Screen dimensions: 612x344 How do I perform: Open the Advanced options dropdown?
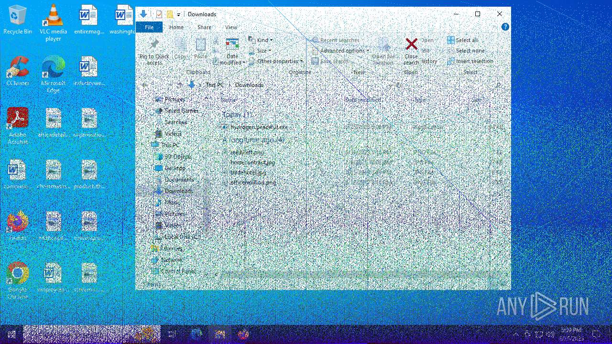click(340, 51)
